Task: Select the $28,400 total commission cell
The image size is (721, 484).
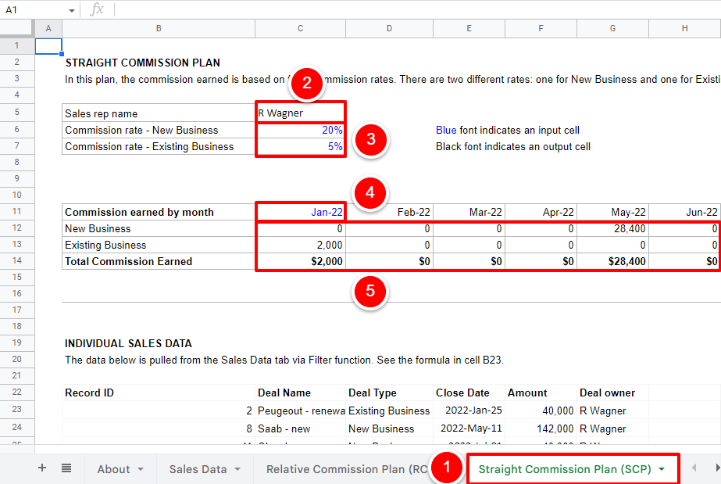Action: pyautogui.click(x=612, y=261)
